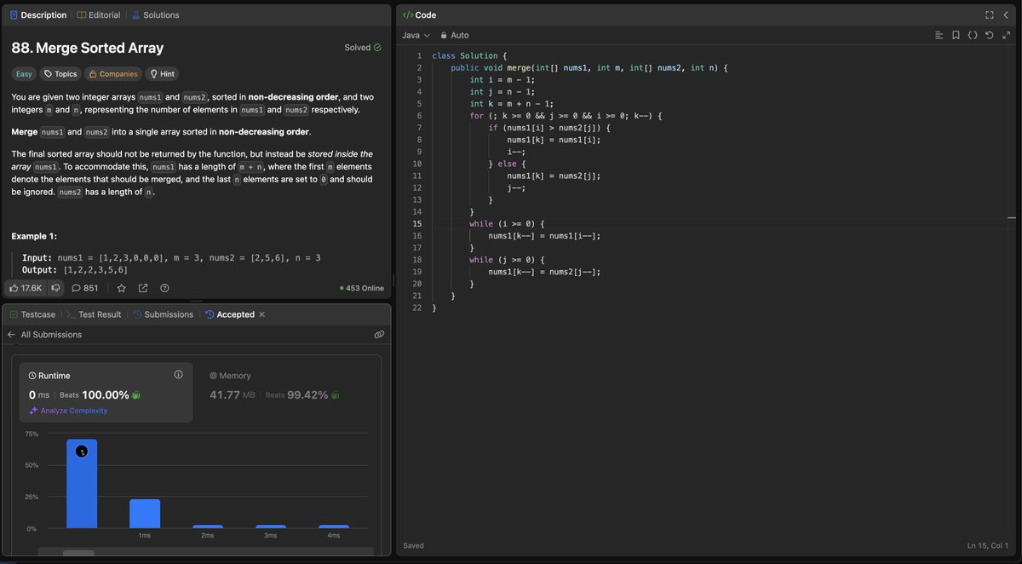1022x564 pixels.
Task: Click the 100.00% runtime beats value
Action: point(106,394)
